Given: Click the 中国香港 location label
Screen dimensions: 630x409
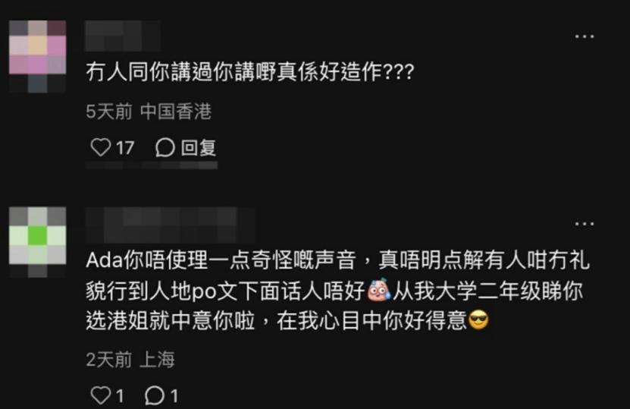Looking at the screenshot, I should coord(176,112).
